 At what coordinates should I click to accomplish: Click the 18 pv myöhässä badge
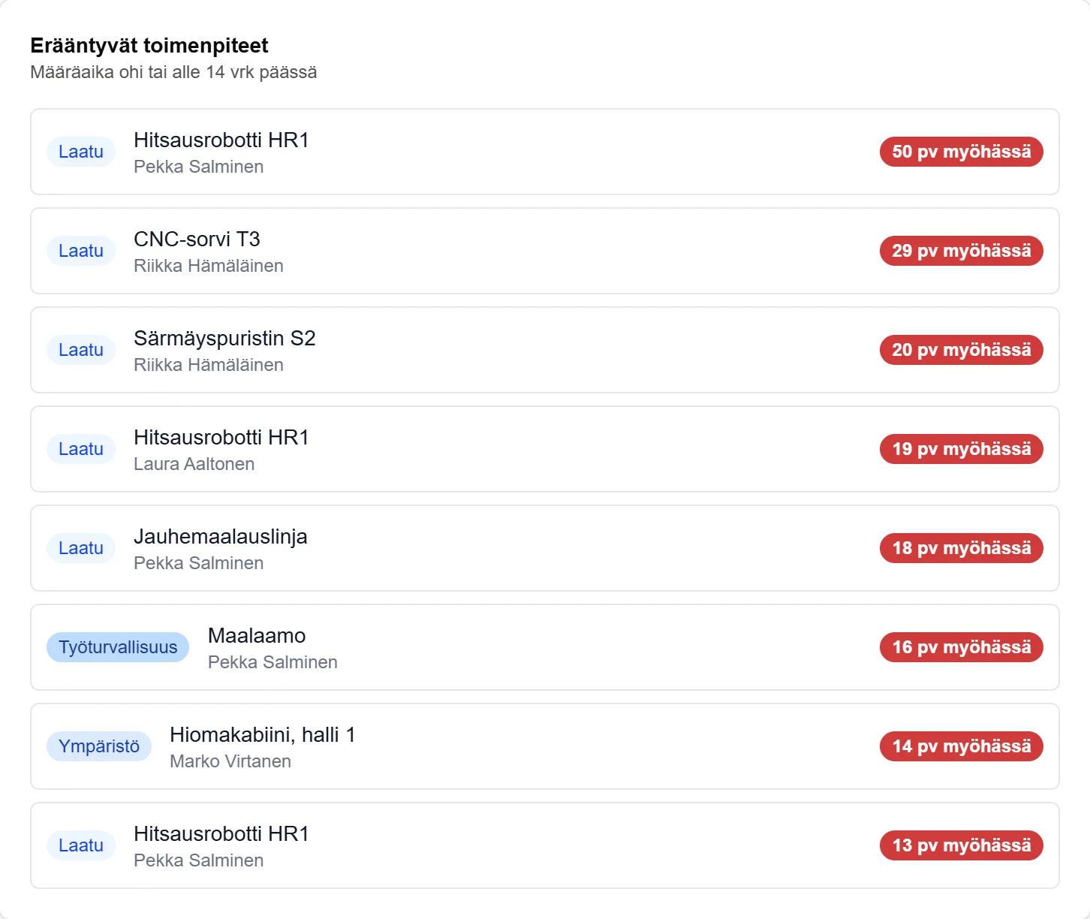coord(961,548)
